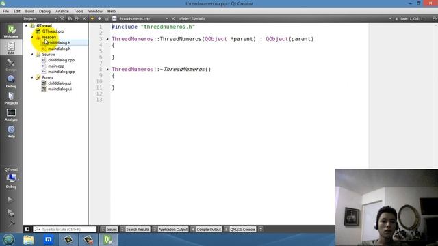Open the Debug menu

[x=44, y=11]
